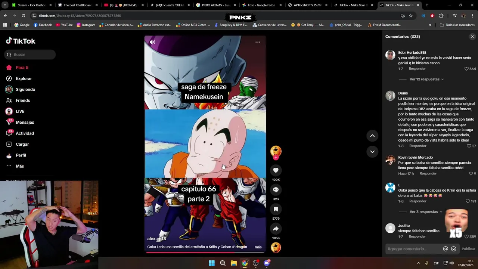Screen dimensions: 478x269
Task: Follow the creator via plus avatar
Action: (x=276, y=158)
